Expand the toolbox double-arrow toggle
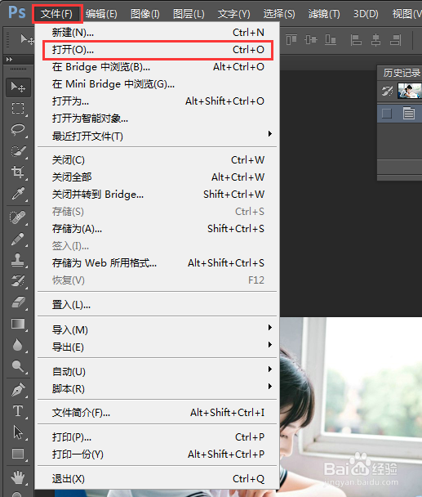 click(9, 60)
